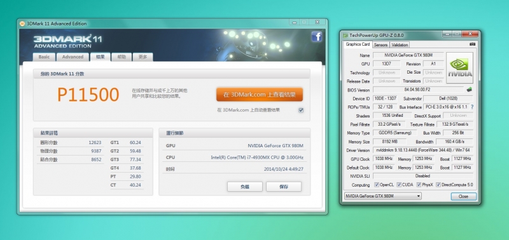This screenshot has width=509, height=240.
Task: Click the 保存 save button
Action: [284, 187]
